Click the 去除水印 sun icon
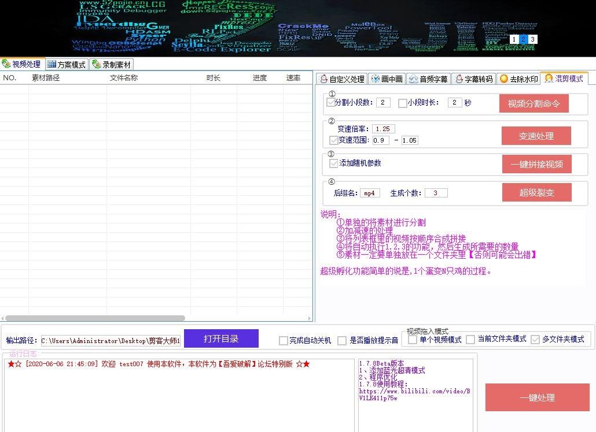 pyautogui.click(x=504, y=79)
